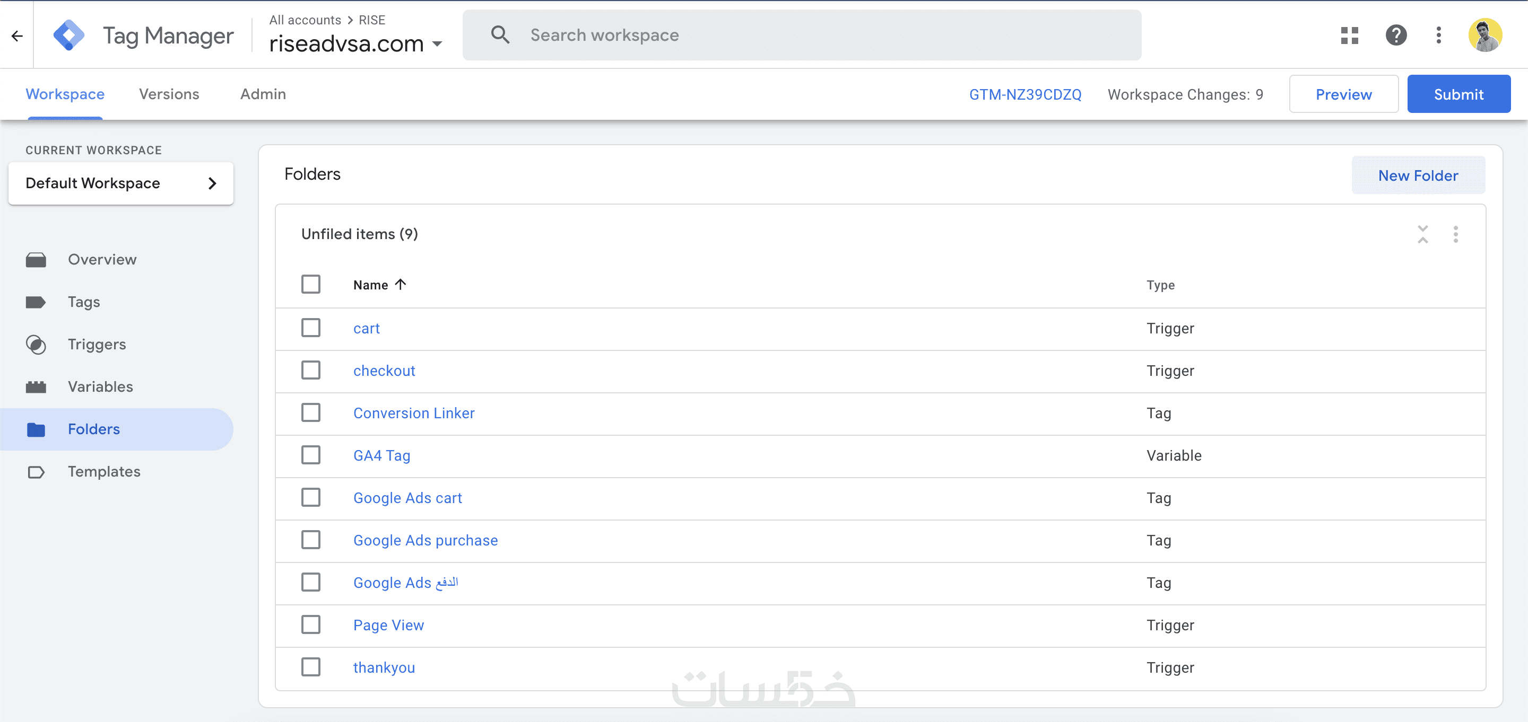Image resolution: width=1528 pixels, height=722 pixels.
Task: Open the Admin tab
Action: tap(263, 94)
